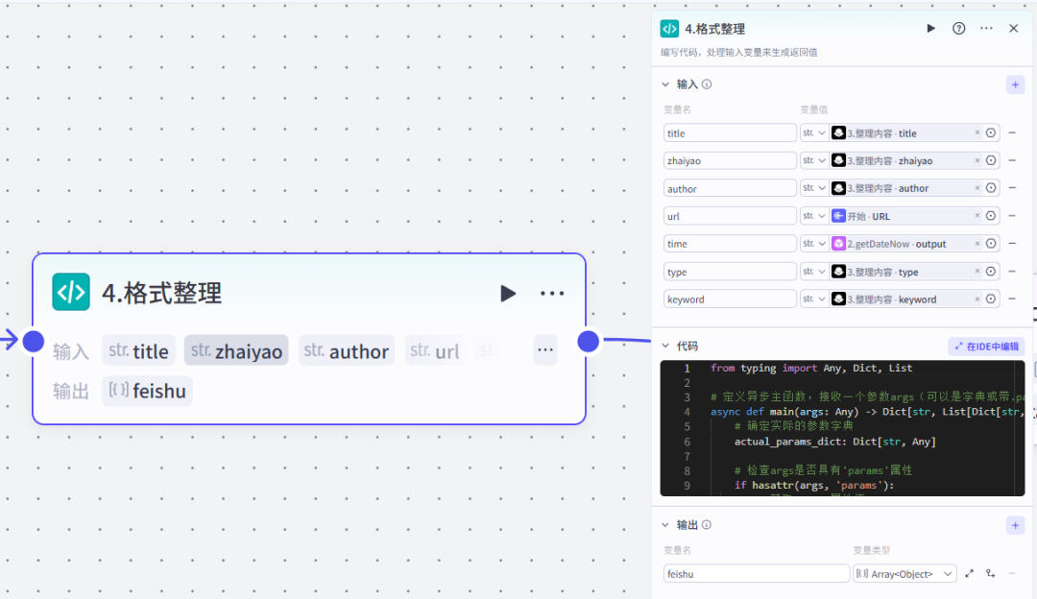Click the feishu output name field
Viewport: 1037px width, 599px height.
click(756, 573)
